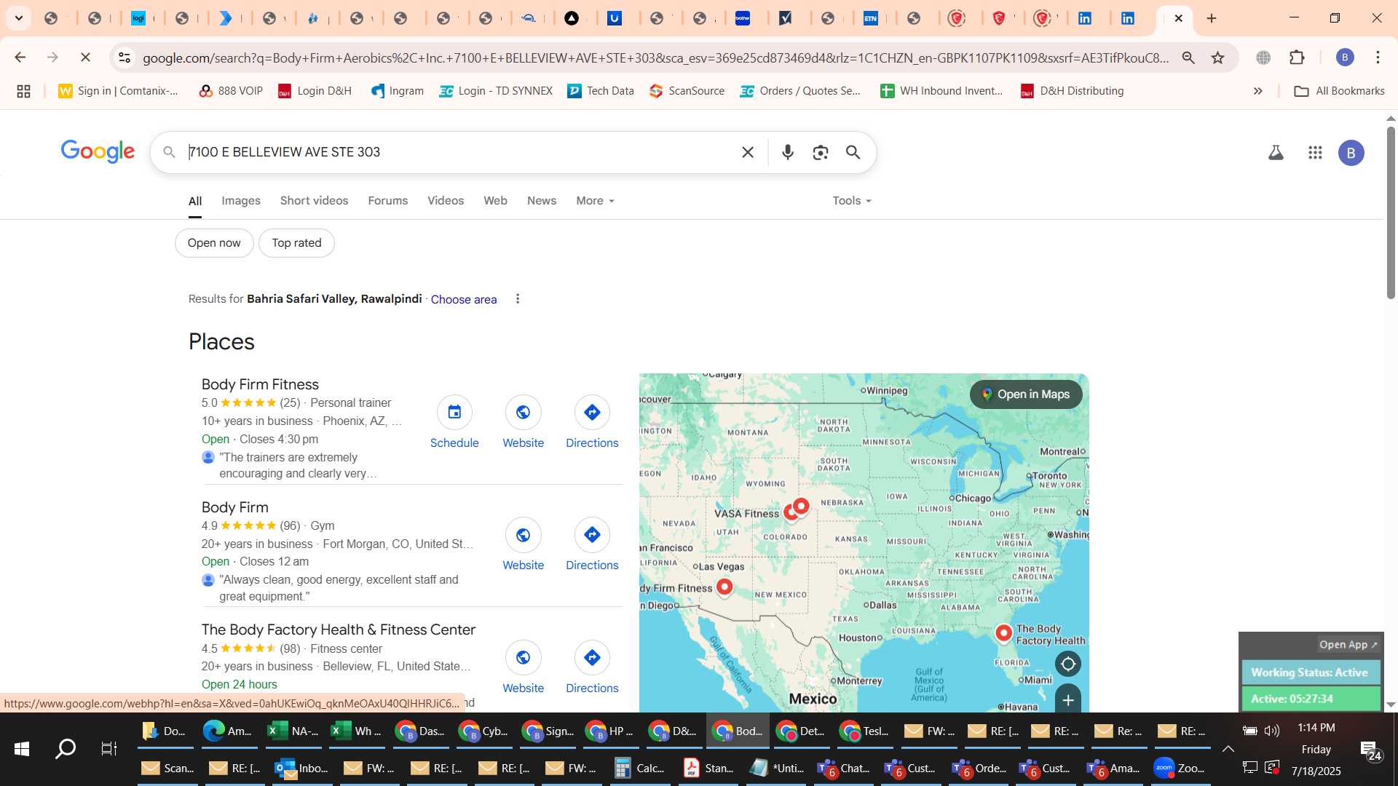
Task: Clear the search box with the X icon
Action: (x=748, y=152)
